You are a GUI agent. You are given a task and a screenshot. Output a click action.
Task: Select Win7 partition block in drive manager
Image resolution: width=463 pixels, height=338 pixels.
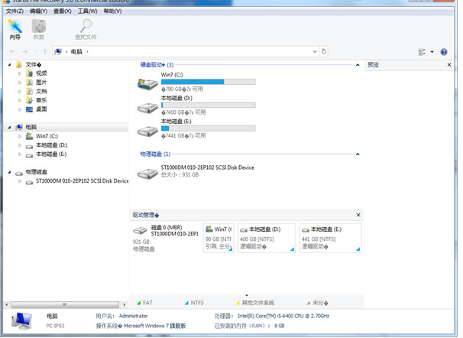(219, 238)
